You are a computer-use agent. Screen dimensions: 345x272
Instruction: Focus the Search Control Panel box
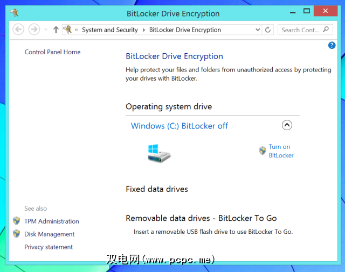click(305, 30)
